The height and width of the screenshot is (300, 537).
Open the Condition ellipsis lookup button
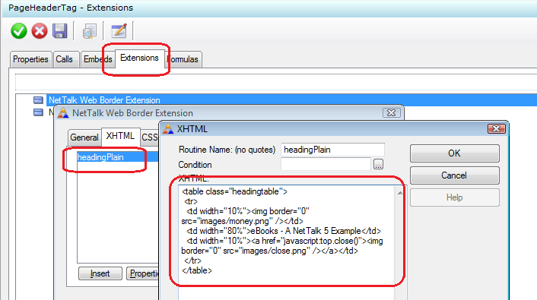[x=378, y=165]
